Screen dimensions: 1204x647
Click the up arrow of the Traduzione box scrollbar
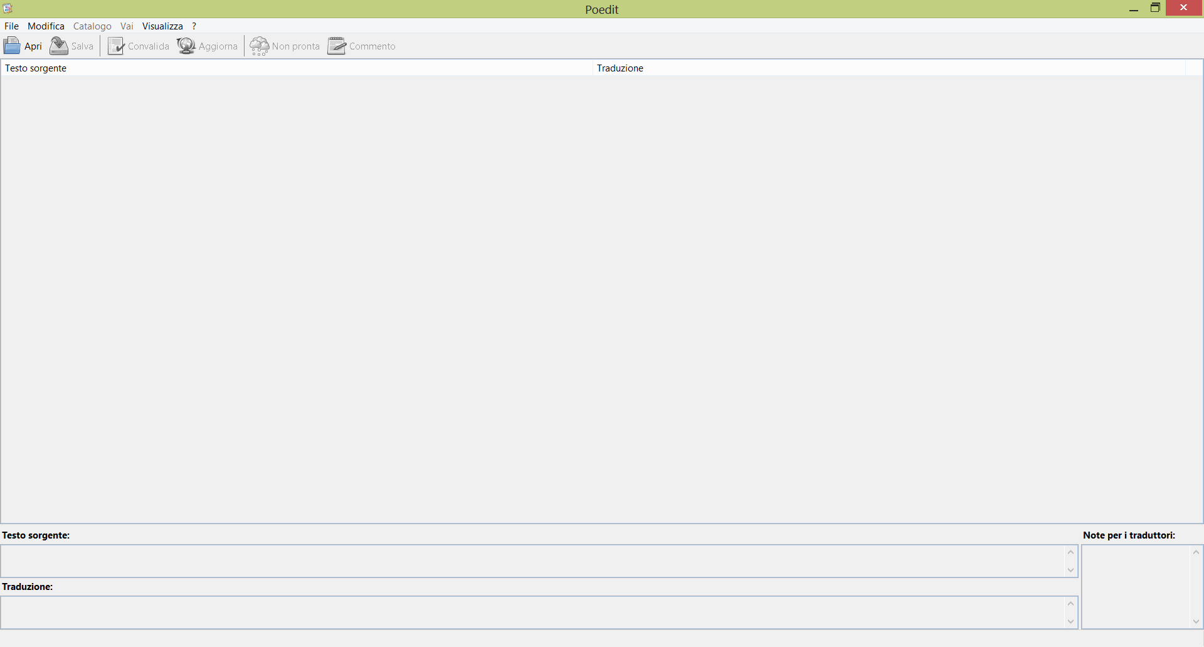(x=1071, y=603)
